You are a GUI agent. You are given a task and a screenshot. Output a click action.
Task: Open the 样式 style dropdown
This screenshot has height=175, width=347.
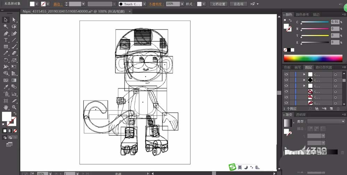[x=204, y=4]
